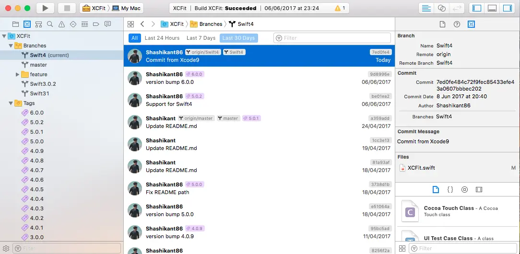Show the File Template library
Viewport: 520px width, 254px height.
[436, 190]
